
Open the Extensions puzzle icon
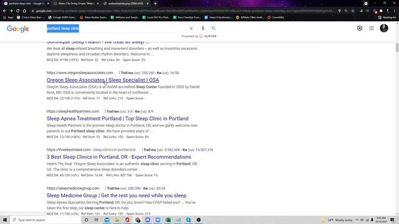coord(381,11)
